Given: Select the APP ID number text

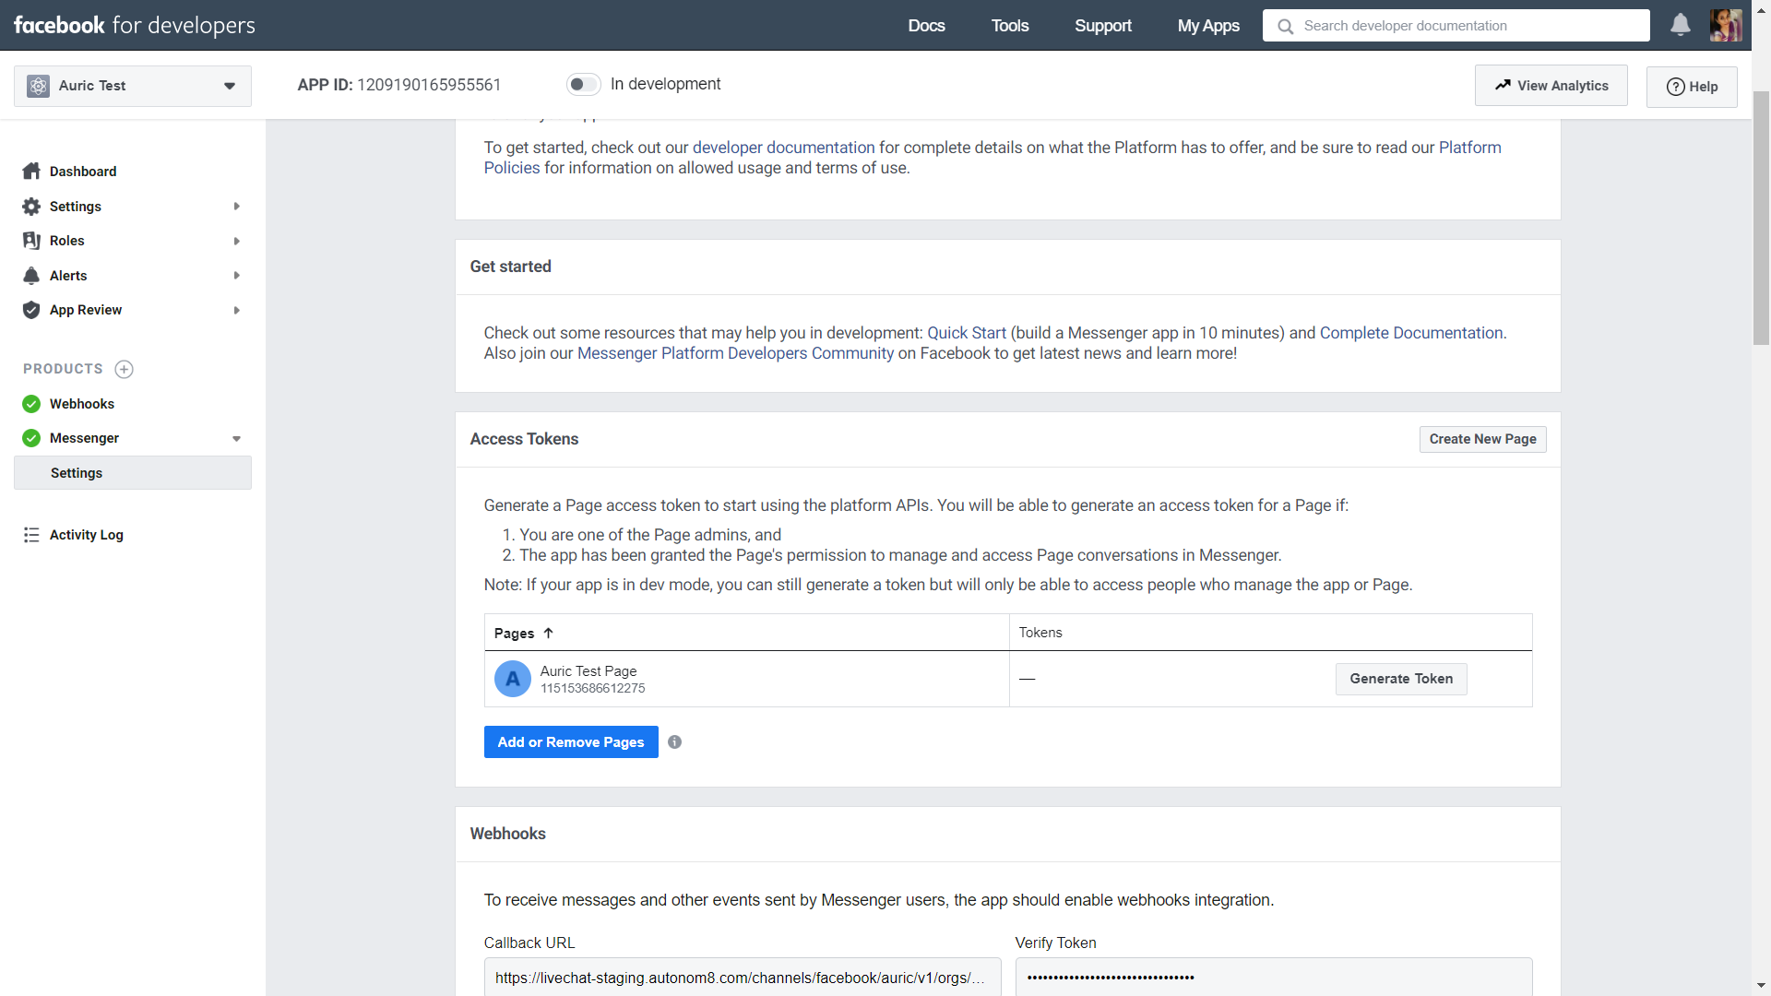Looking at the screenshot, I should click(429, 85).
